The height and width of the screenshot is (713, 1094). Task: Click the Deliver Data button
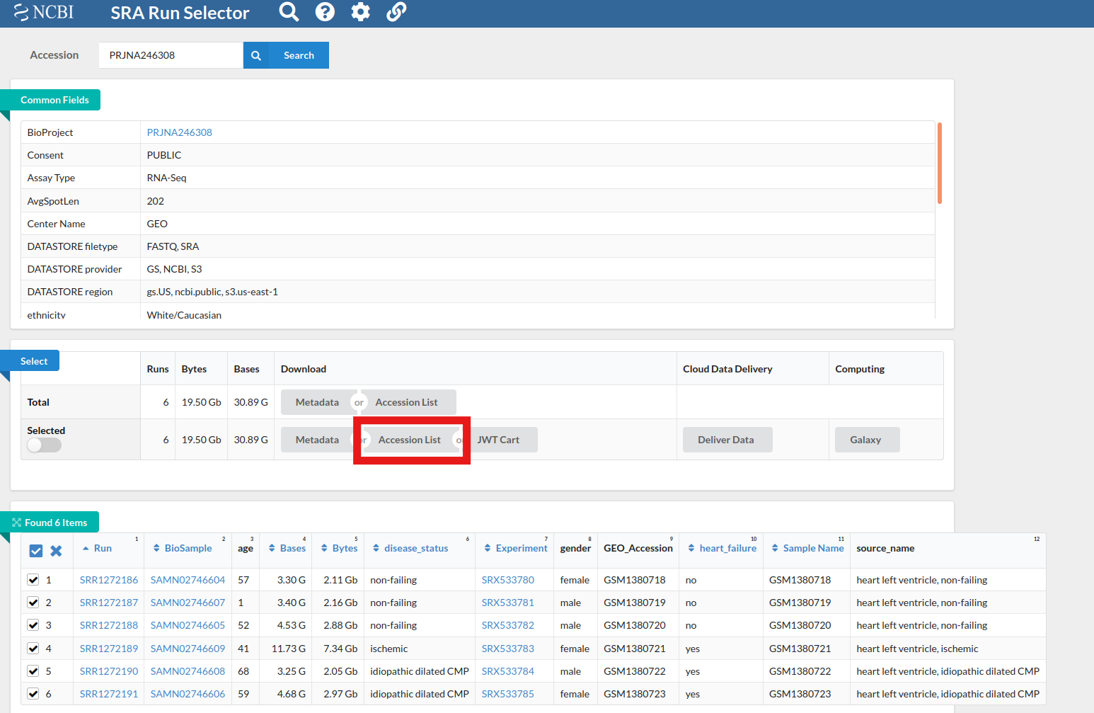point(726,440)
